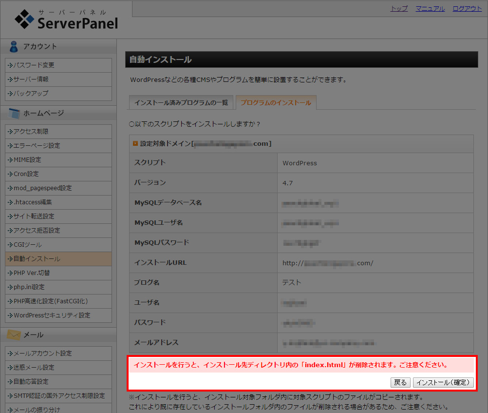Click the arrow icon next to 迷惑メール設定
Image resolution: width=488 pixels, height=413 pixels.
click(x=10, y=367)
